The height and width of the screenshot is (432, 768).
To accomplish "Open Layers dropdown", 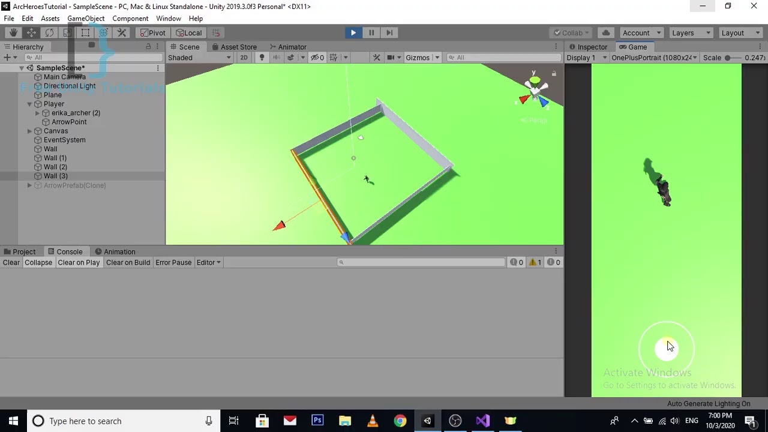I will (x=691, y=33).
